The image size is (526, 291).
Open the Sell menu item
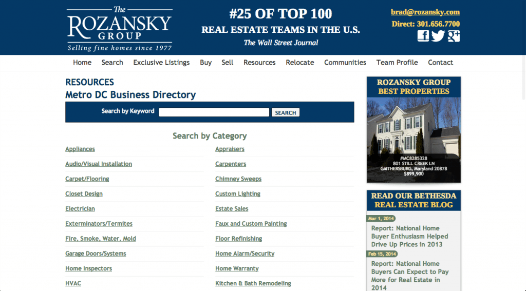(x=227, y=63)
